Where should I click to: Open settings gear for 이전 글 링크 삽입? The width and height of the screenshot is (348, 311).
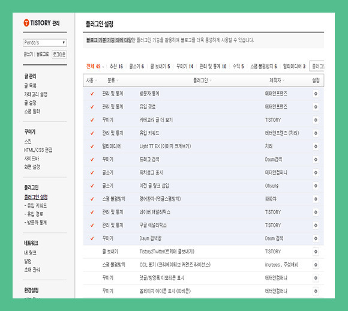pos(316,186)
